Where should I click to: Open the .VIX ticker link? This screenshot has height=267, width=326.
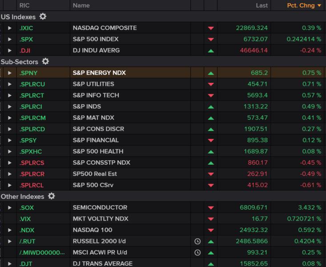click(x=25, y=219)
